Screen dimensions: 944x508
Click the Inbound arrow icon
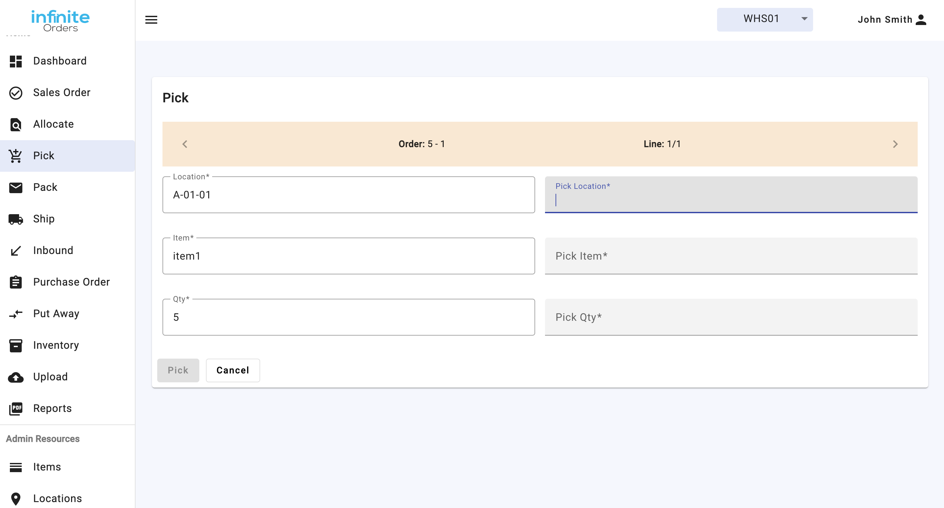click(x=15, y=250)
